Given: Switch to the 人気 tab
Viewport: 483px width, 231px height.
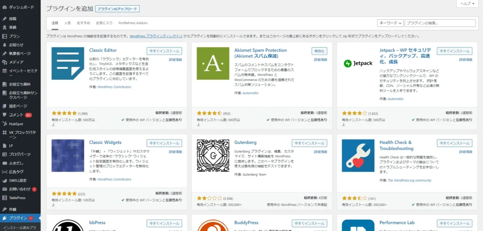Looking at the screenshot, I should tap(67, 23).
